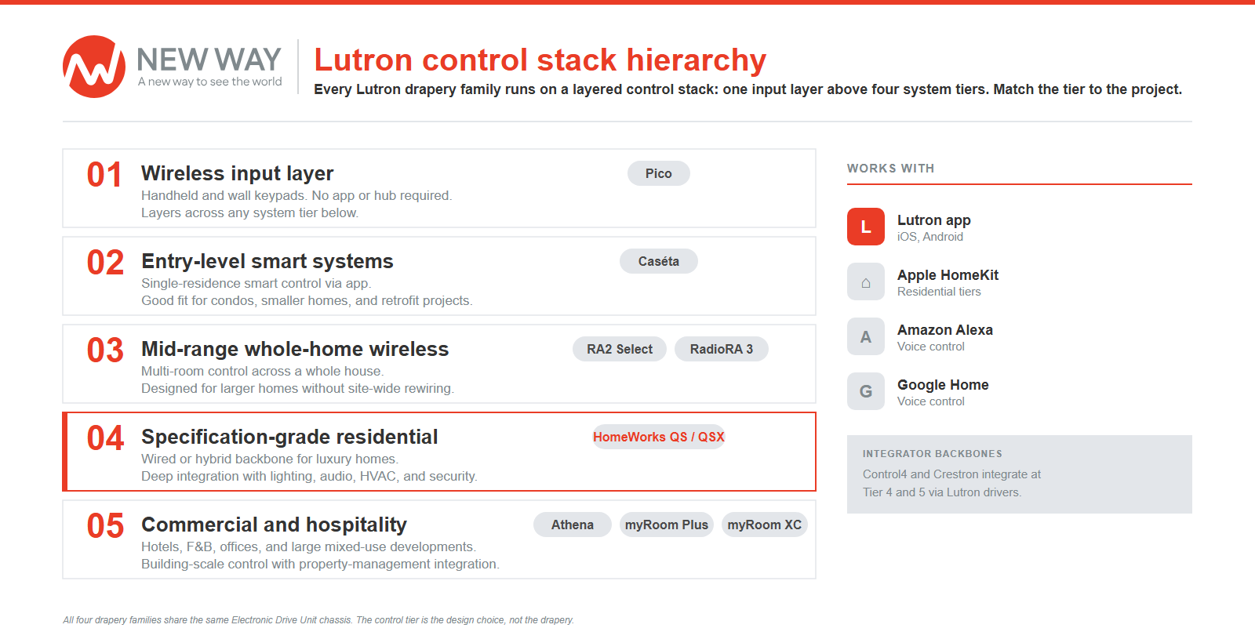This screenshot has width=1255, height=639.
Task: Click 'Deep integration with lighting' description line
Action: pos(309,477)
